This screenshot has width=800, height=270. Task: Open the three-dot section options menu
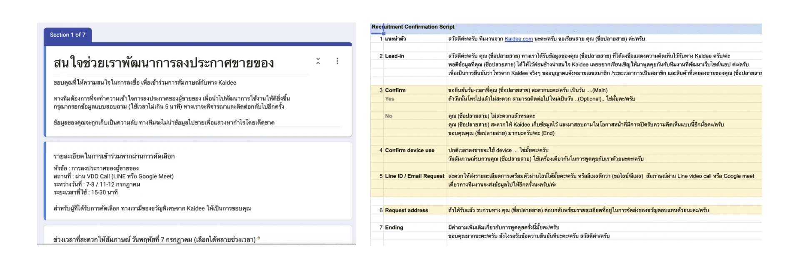337,61
